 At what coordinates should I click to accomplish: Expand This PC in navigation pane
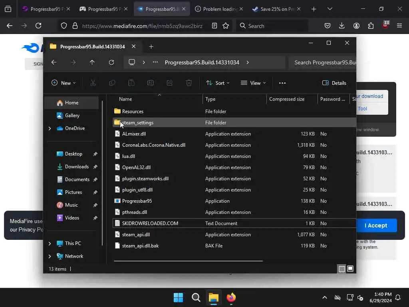(x=50, y=243)
